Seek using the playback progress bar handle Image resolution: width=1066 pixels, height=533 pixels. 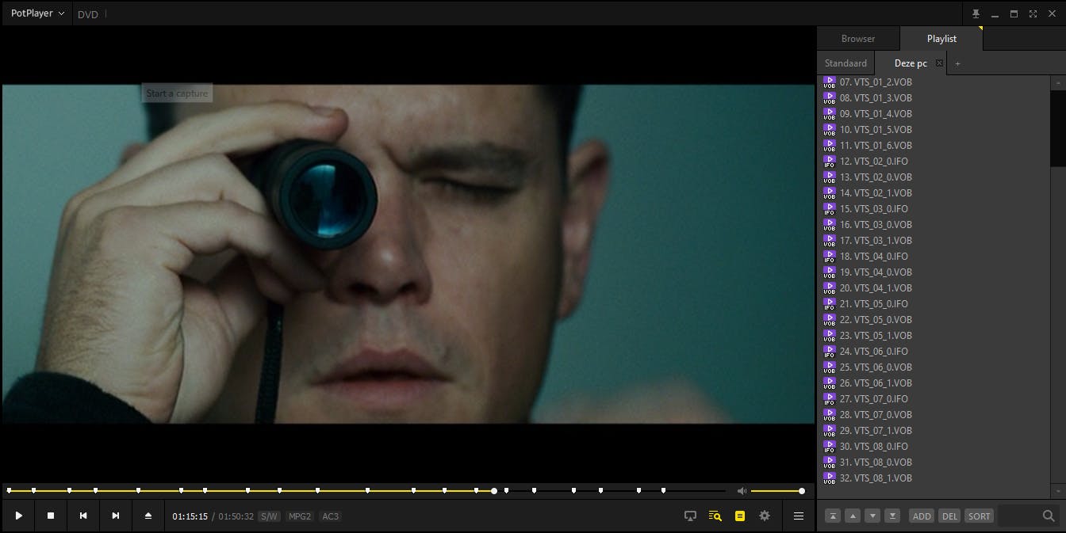(x=494, y=491)
